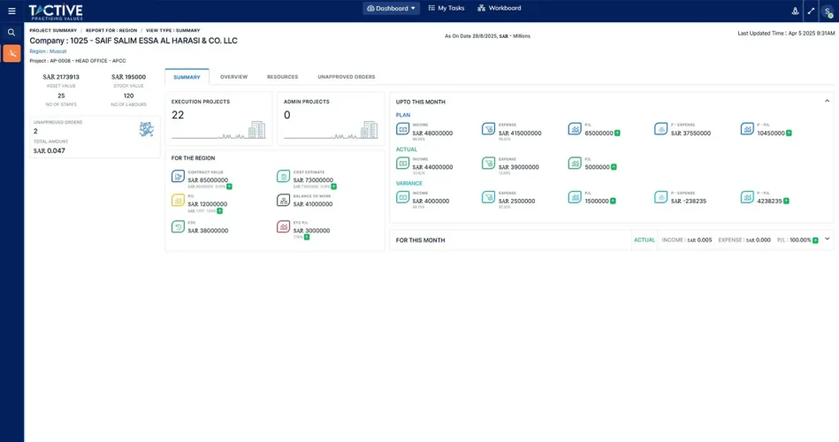Click Variance P-Expense icon

click(x=660, y=197)
